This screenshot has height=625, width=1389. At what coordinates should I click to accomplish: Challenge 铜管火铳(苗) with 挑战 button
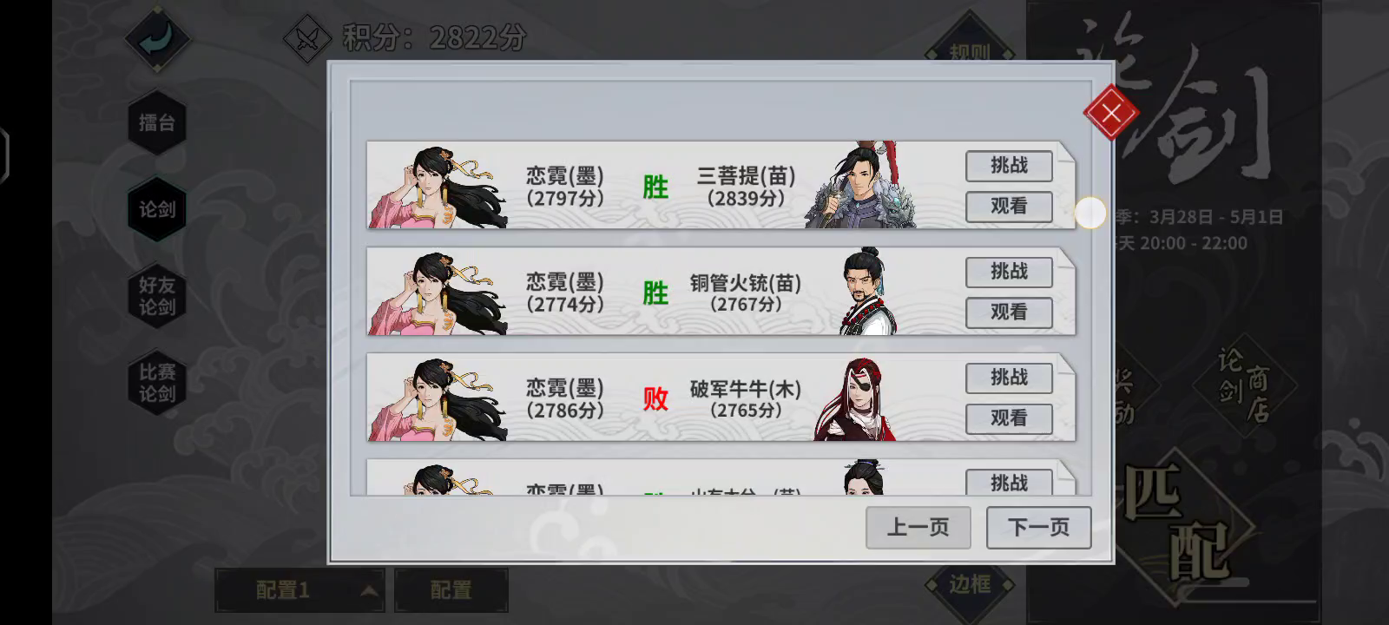click(1009, 272)
